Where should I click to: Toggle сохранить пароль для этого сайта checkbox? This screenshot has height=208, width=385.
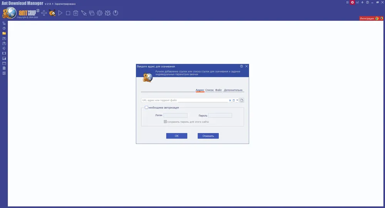click(x=165, y=122)
